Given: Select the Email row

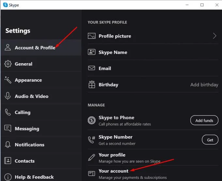Looking at the screenshot, I should pyautogui.click(x=153, y=68).
